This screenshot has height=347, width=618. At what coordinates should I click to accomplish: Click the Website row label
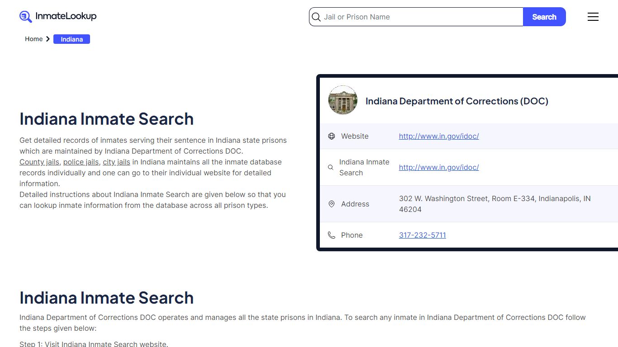355,136
